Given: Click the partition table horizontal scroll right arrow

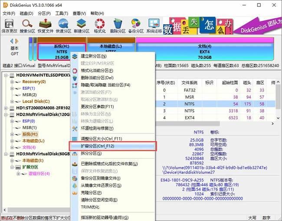Looking at the screenshot, I should pyautogui.click(x=272, y=123).
